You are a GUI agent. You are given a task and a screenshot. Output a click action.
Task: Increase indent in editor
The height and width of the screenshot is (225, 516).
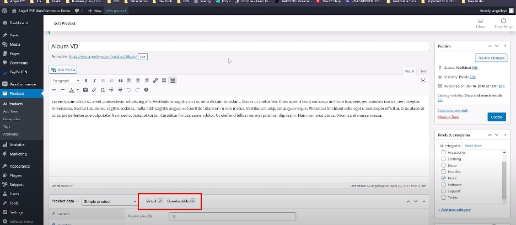120,89
